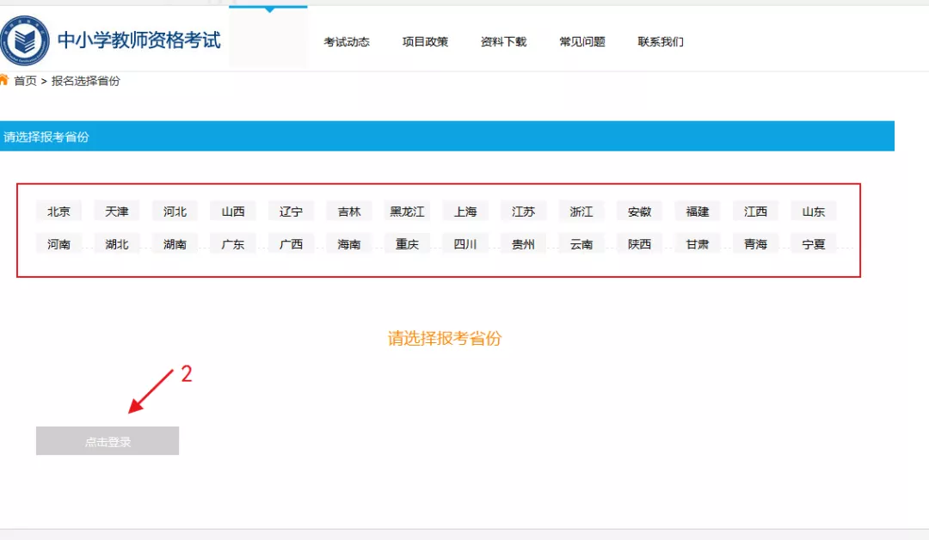
Task: Choose 上海 as exam province
Action: click(x=465, y=212)
